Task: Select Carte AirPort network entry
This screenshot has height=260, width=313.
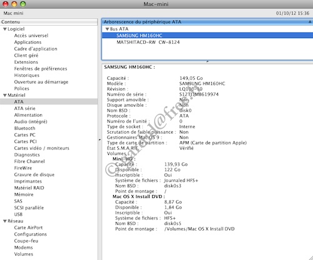Action: coord(28,227)
